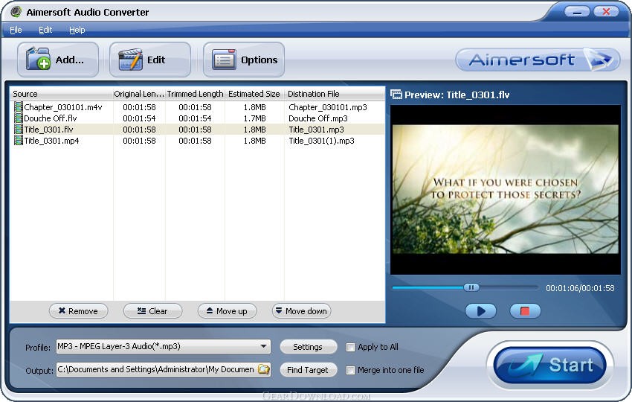Select the Title_0301.flv source name
Viewport: 632px width, 402px height.
[x=49, y=130]
